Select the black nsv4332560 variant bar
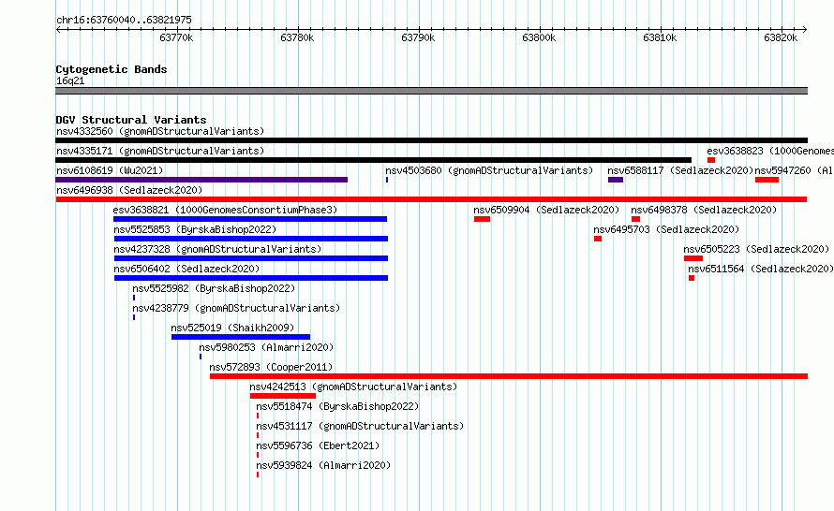Screen dimensions: 834x511 click(x=431, y=140)
